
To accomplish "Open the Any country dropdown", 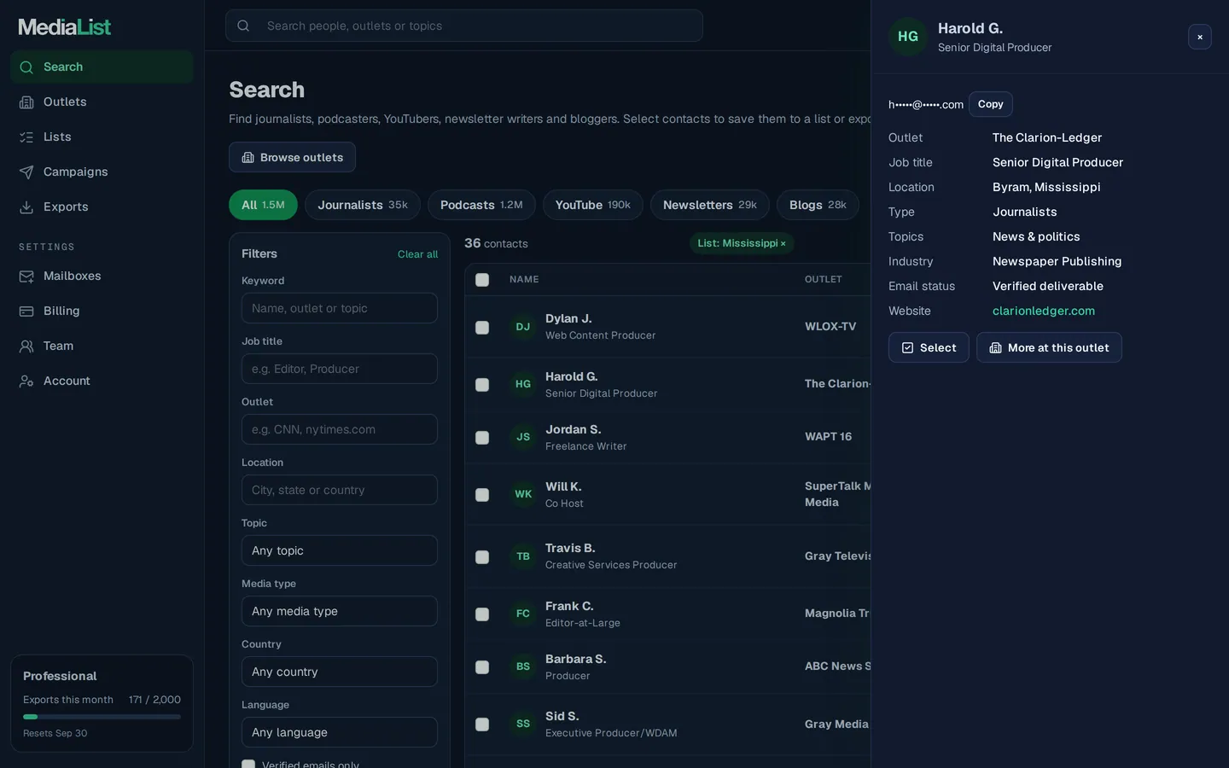I will (x=340, y=672).
